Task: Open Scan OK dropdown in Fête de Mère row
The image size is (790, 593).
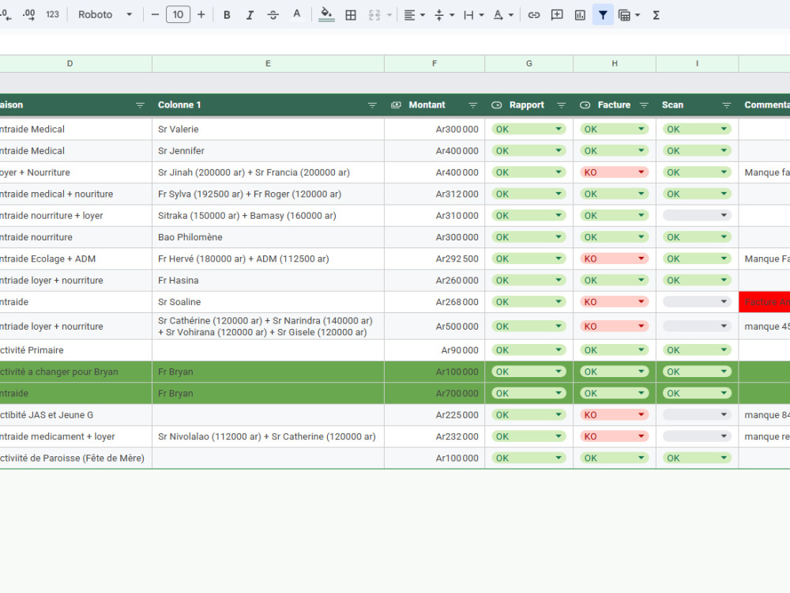Action: click(697, 458)
